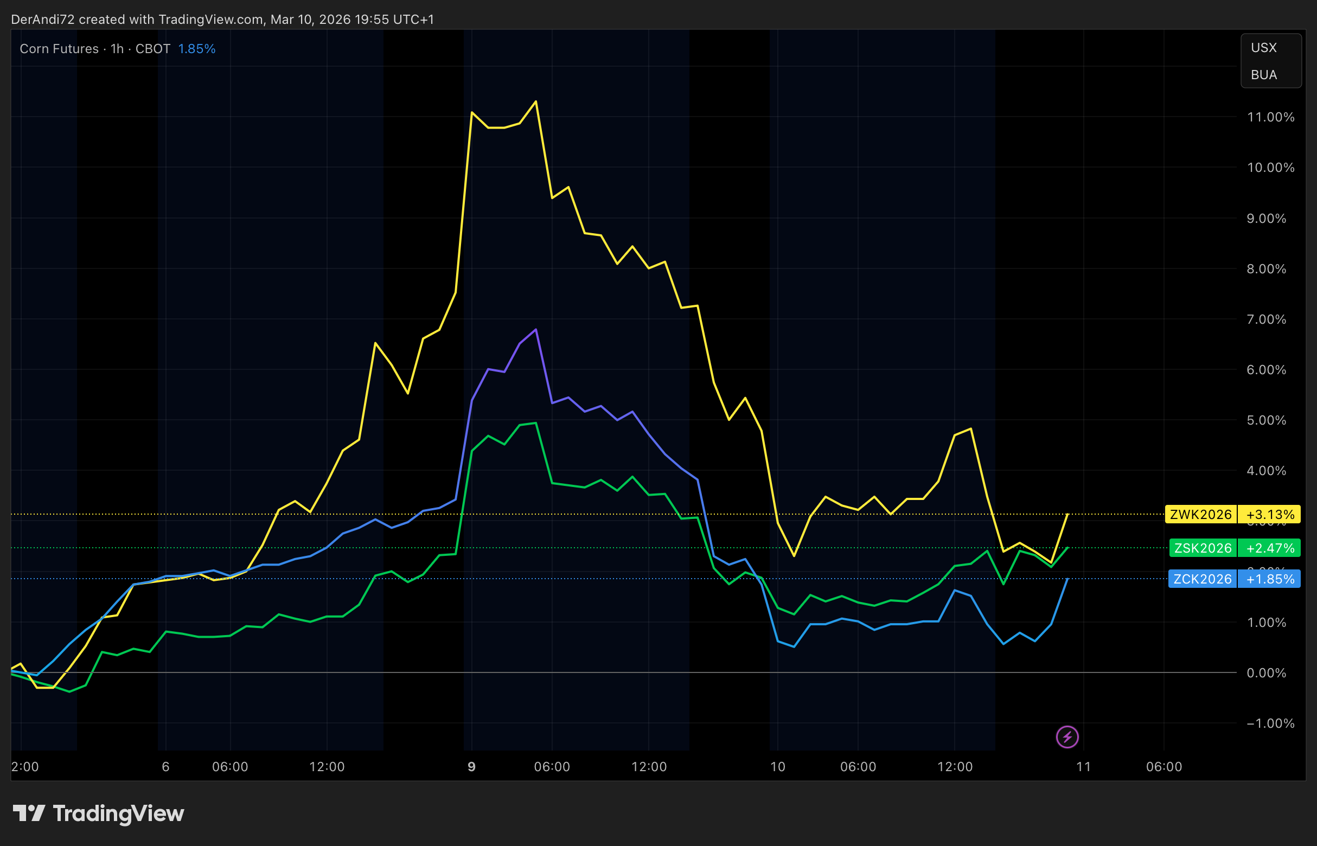The width and height of the screenshot is (1317, 846).
Task: Click the header text mentioning DerAndi72
Action: pos(222,19)
